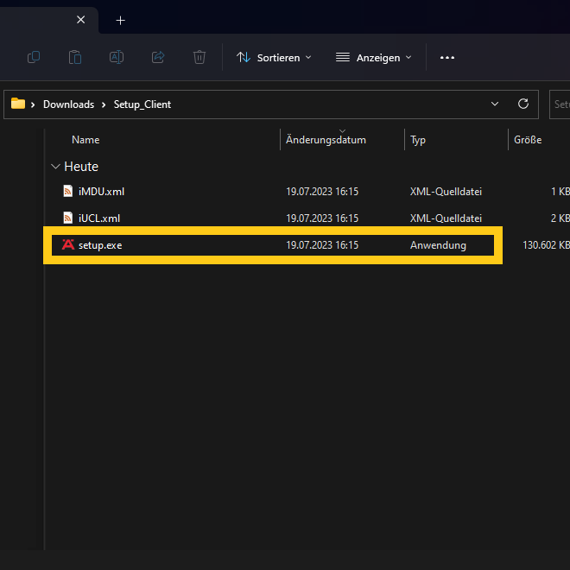Click the Copy icon in the toolbar
This screenshot has width=570, height=570.
coord(34,57)
